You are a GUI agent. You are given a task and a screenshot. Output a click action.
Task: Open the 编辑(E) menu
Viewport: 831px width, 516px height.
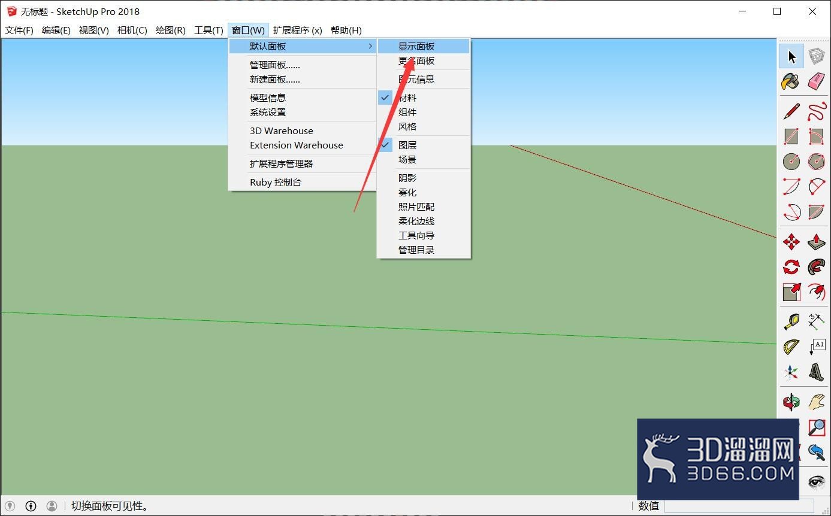click(56, 31)
